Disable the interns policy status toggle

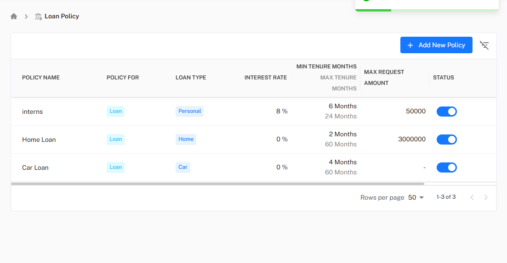[x=446, y=112]
